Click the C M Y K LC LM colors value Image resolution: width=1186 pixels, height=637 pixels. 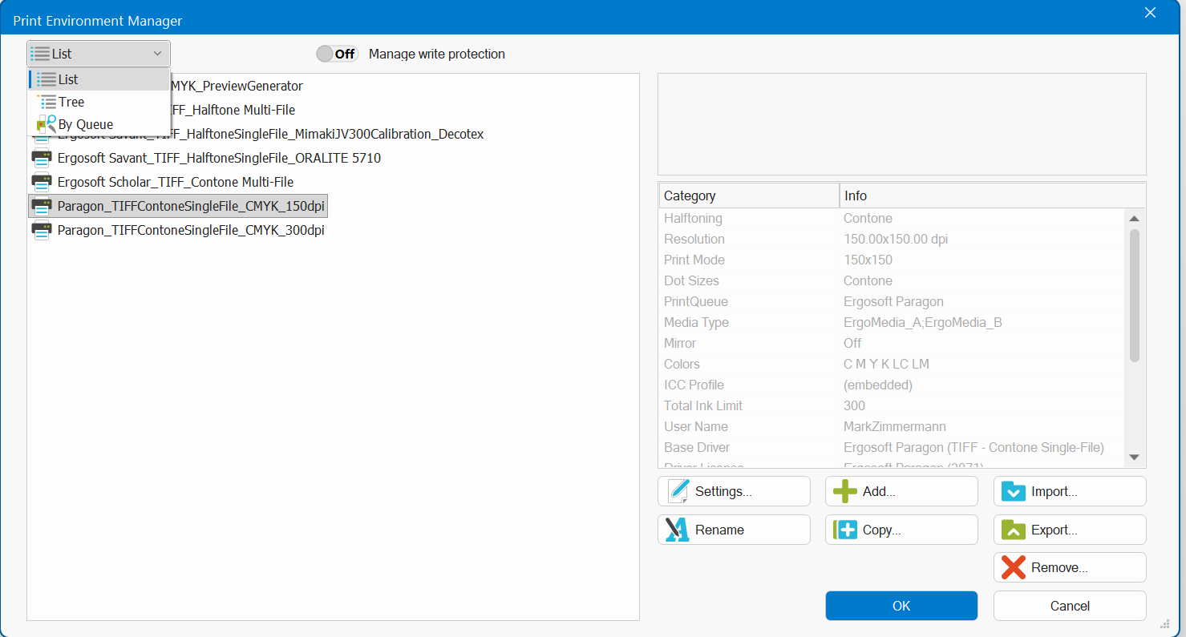[886, 364]
